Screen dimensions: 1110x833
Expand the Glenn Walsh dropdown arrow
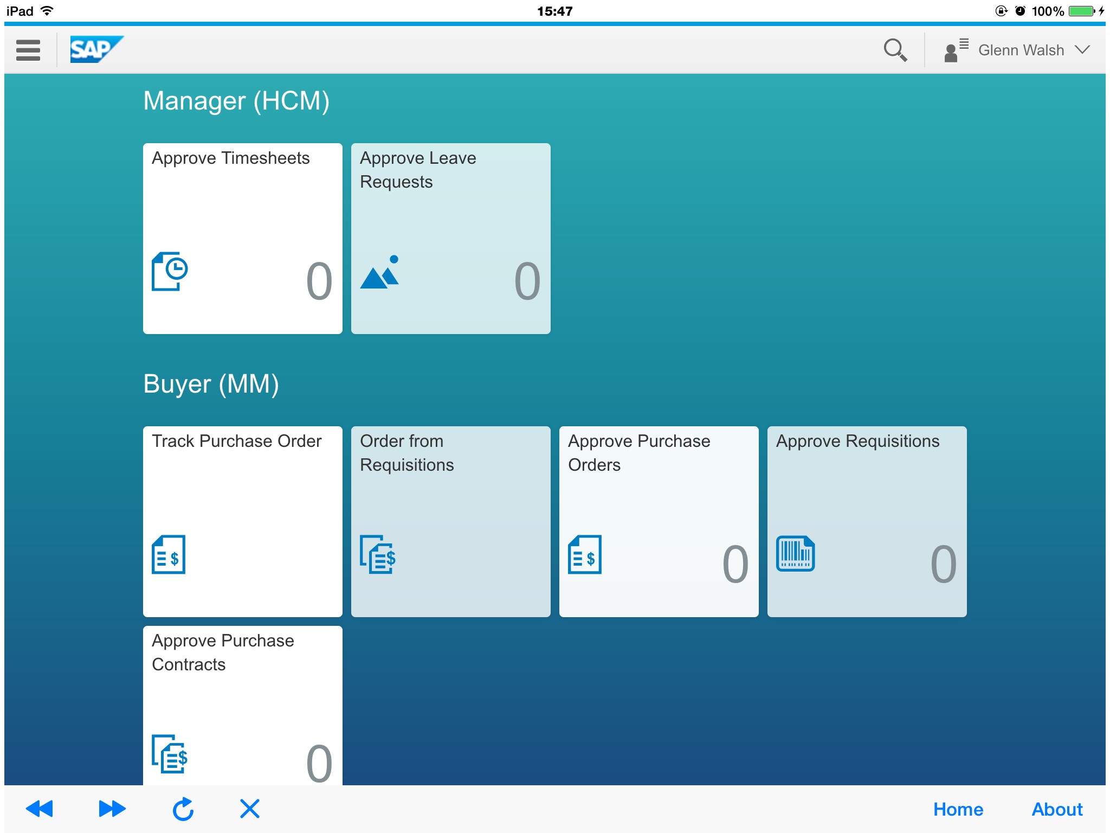tap(1082, 50)
